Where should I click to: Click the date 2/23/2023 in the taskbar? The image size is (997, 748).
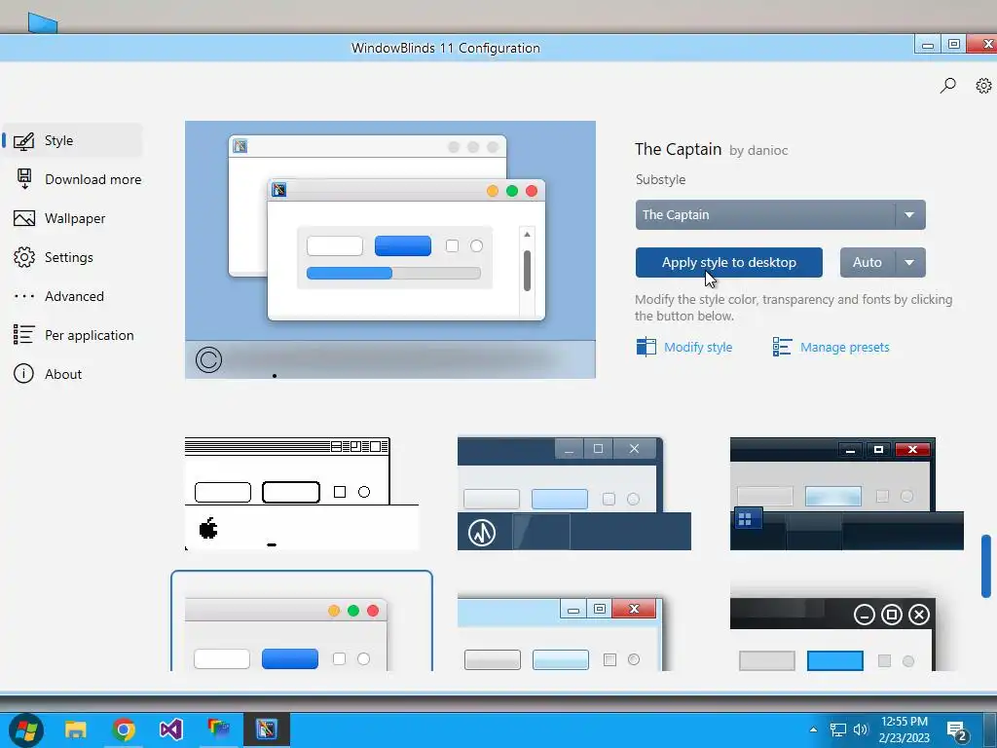pyautogui.click(x=904, y=738)
